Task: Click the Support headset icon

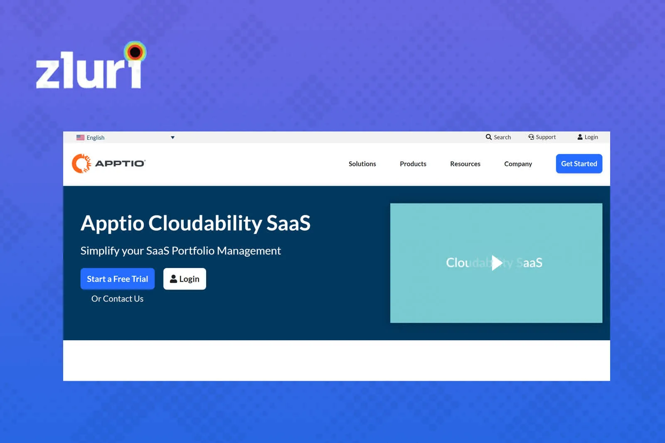Action: click(x=531, y=137)
